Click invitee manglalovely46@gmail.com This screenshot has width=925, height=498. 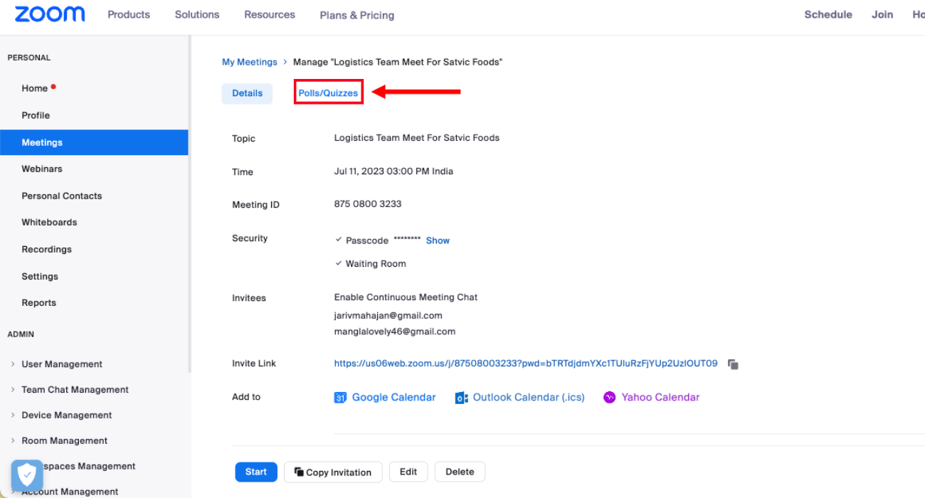pyautogui.click(x=395, y=332)
